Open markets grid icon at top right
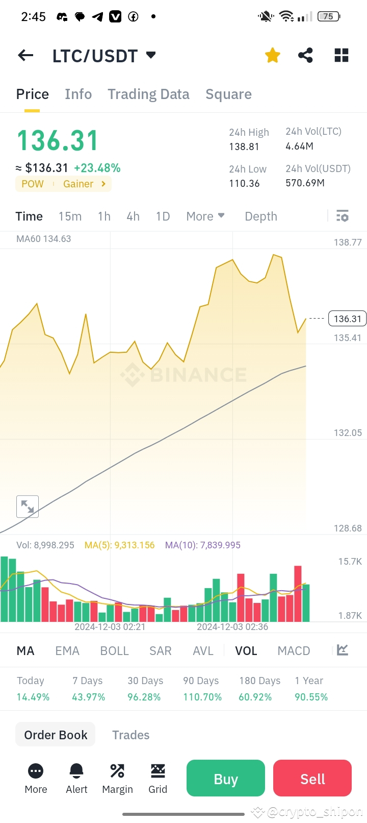The image size is (367, 823). (x=341, y=55)
